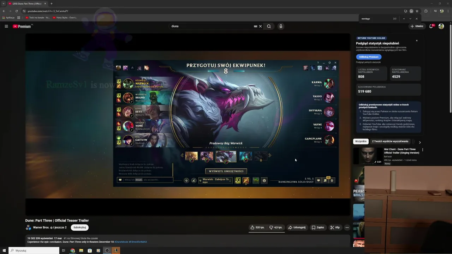Image resolution: width=452 pixels, height=254 pixels.
Task: Open the Warner Bros. channel link
Action: (41, 228)
